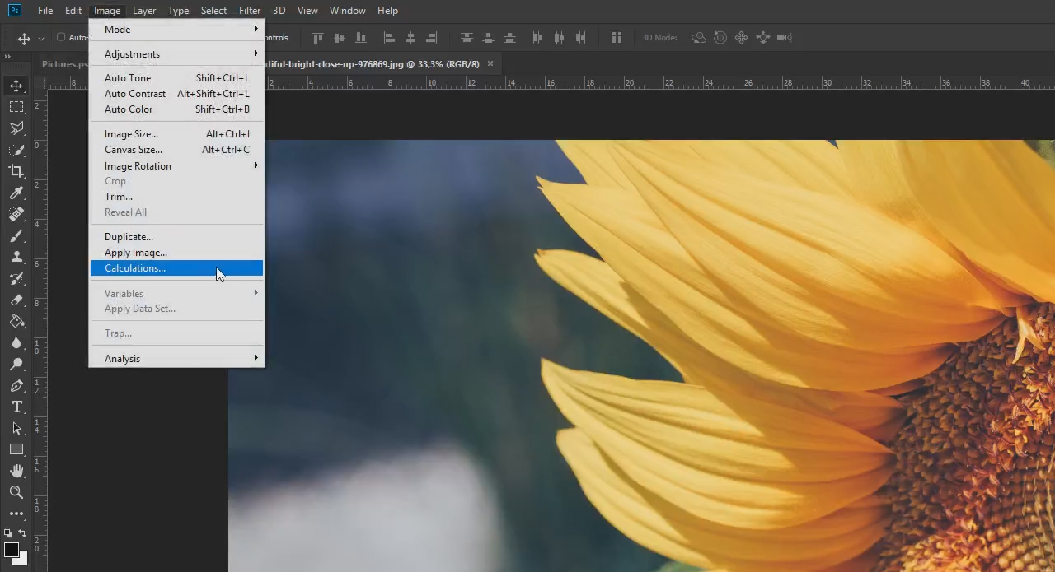The height and width of the screenshot is (572, 1055).
Task: Click the 3D rotate mode icon
Action: [698, 38]
